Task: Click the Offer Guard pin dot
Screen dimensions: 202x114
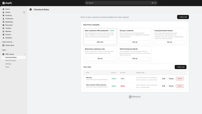Action: point(24,54)
